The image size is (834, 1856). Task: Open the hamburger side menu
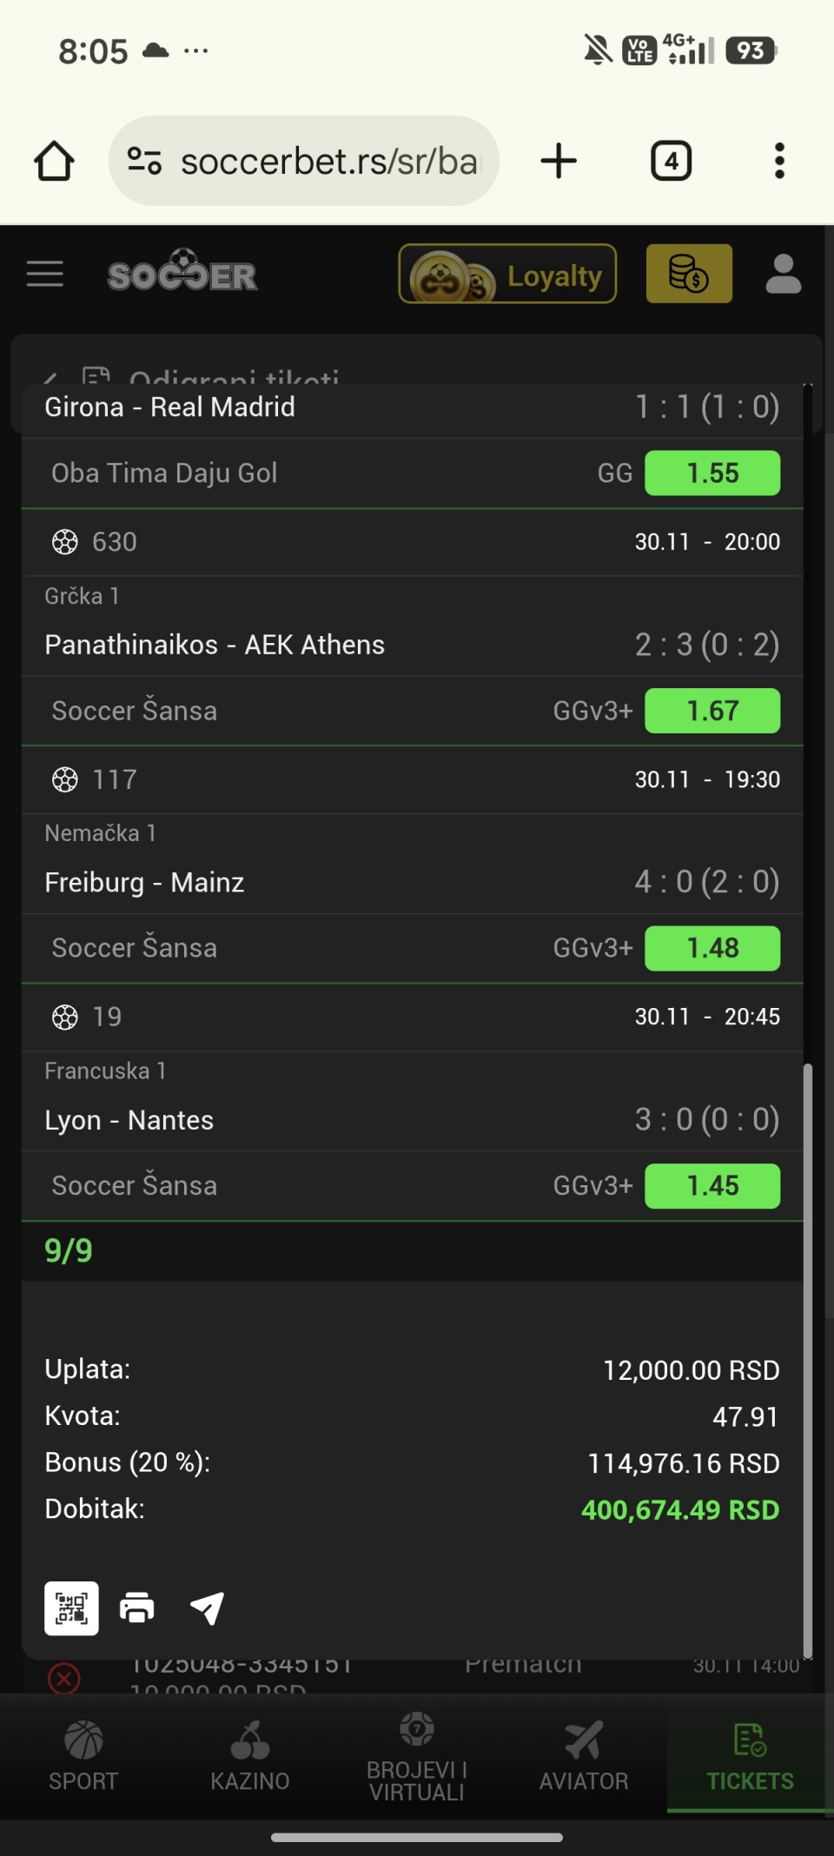45,274
